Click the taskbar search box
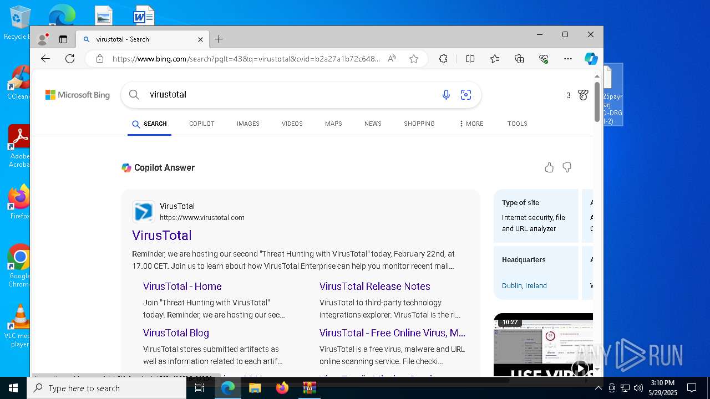710x399 pixels. (x=106, y=388)
